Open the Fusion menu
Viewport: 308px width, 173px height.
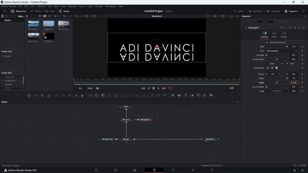[82, 6]
